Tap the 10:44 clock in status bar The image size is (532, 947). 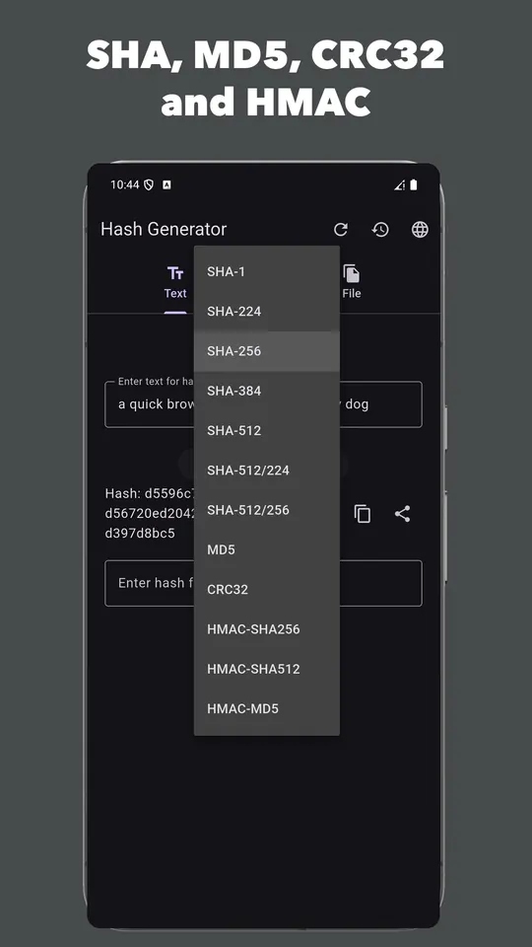(125, 184)
